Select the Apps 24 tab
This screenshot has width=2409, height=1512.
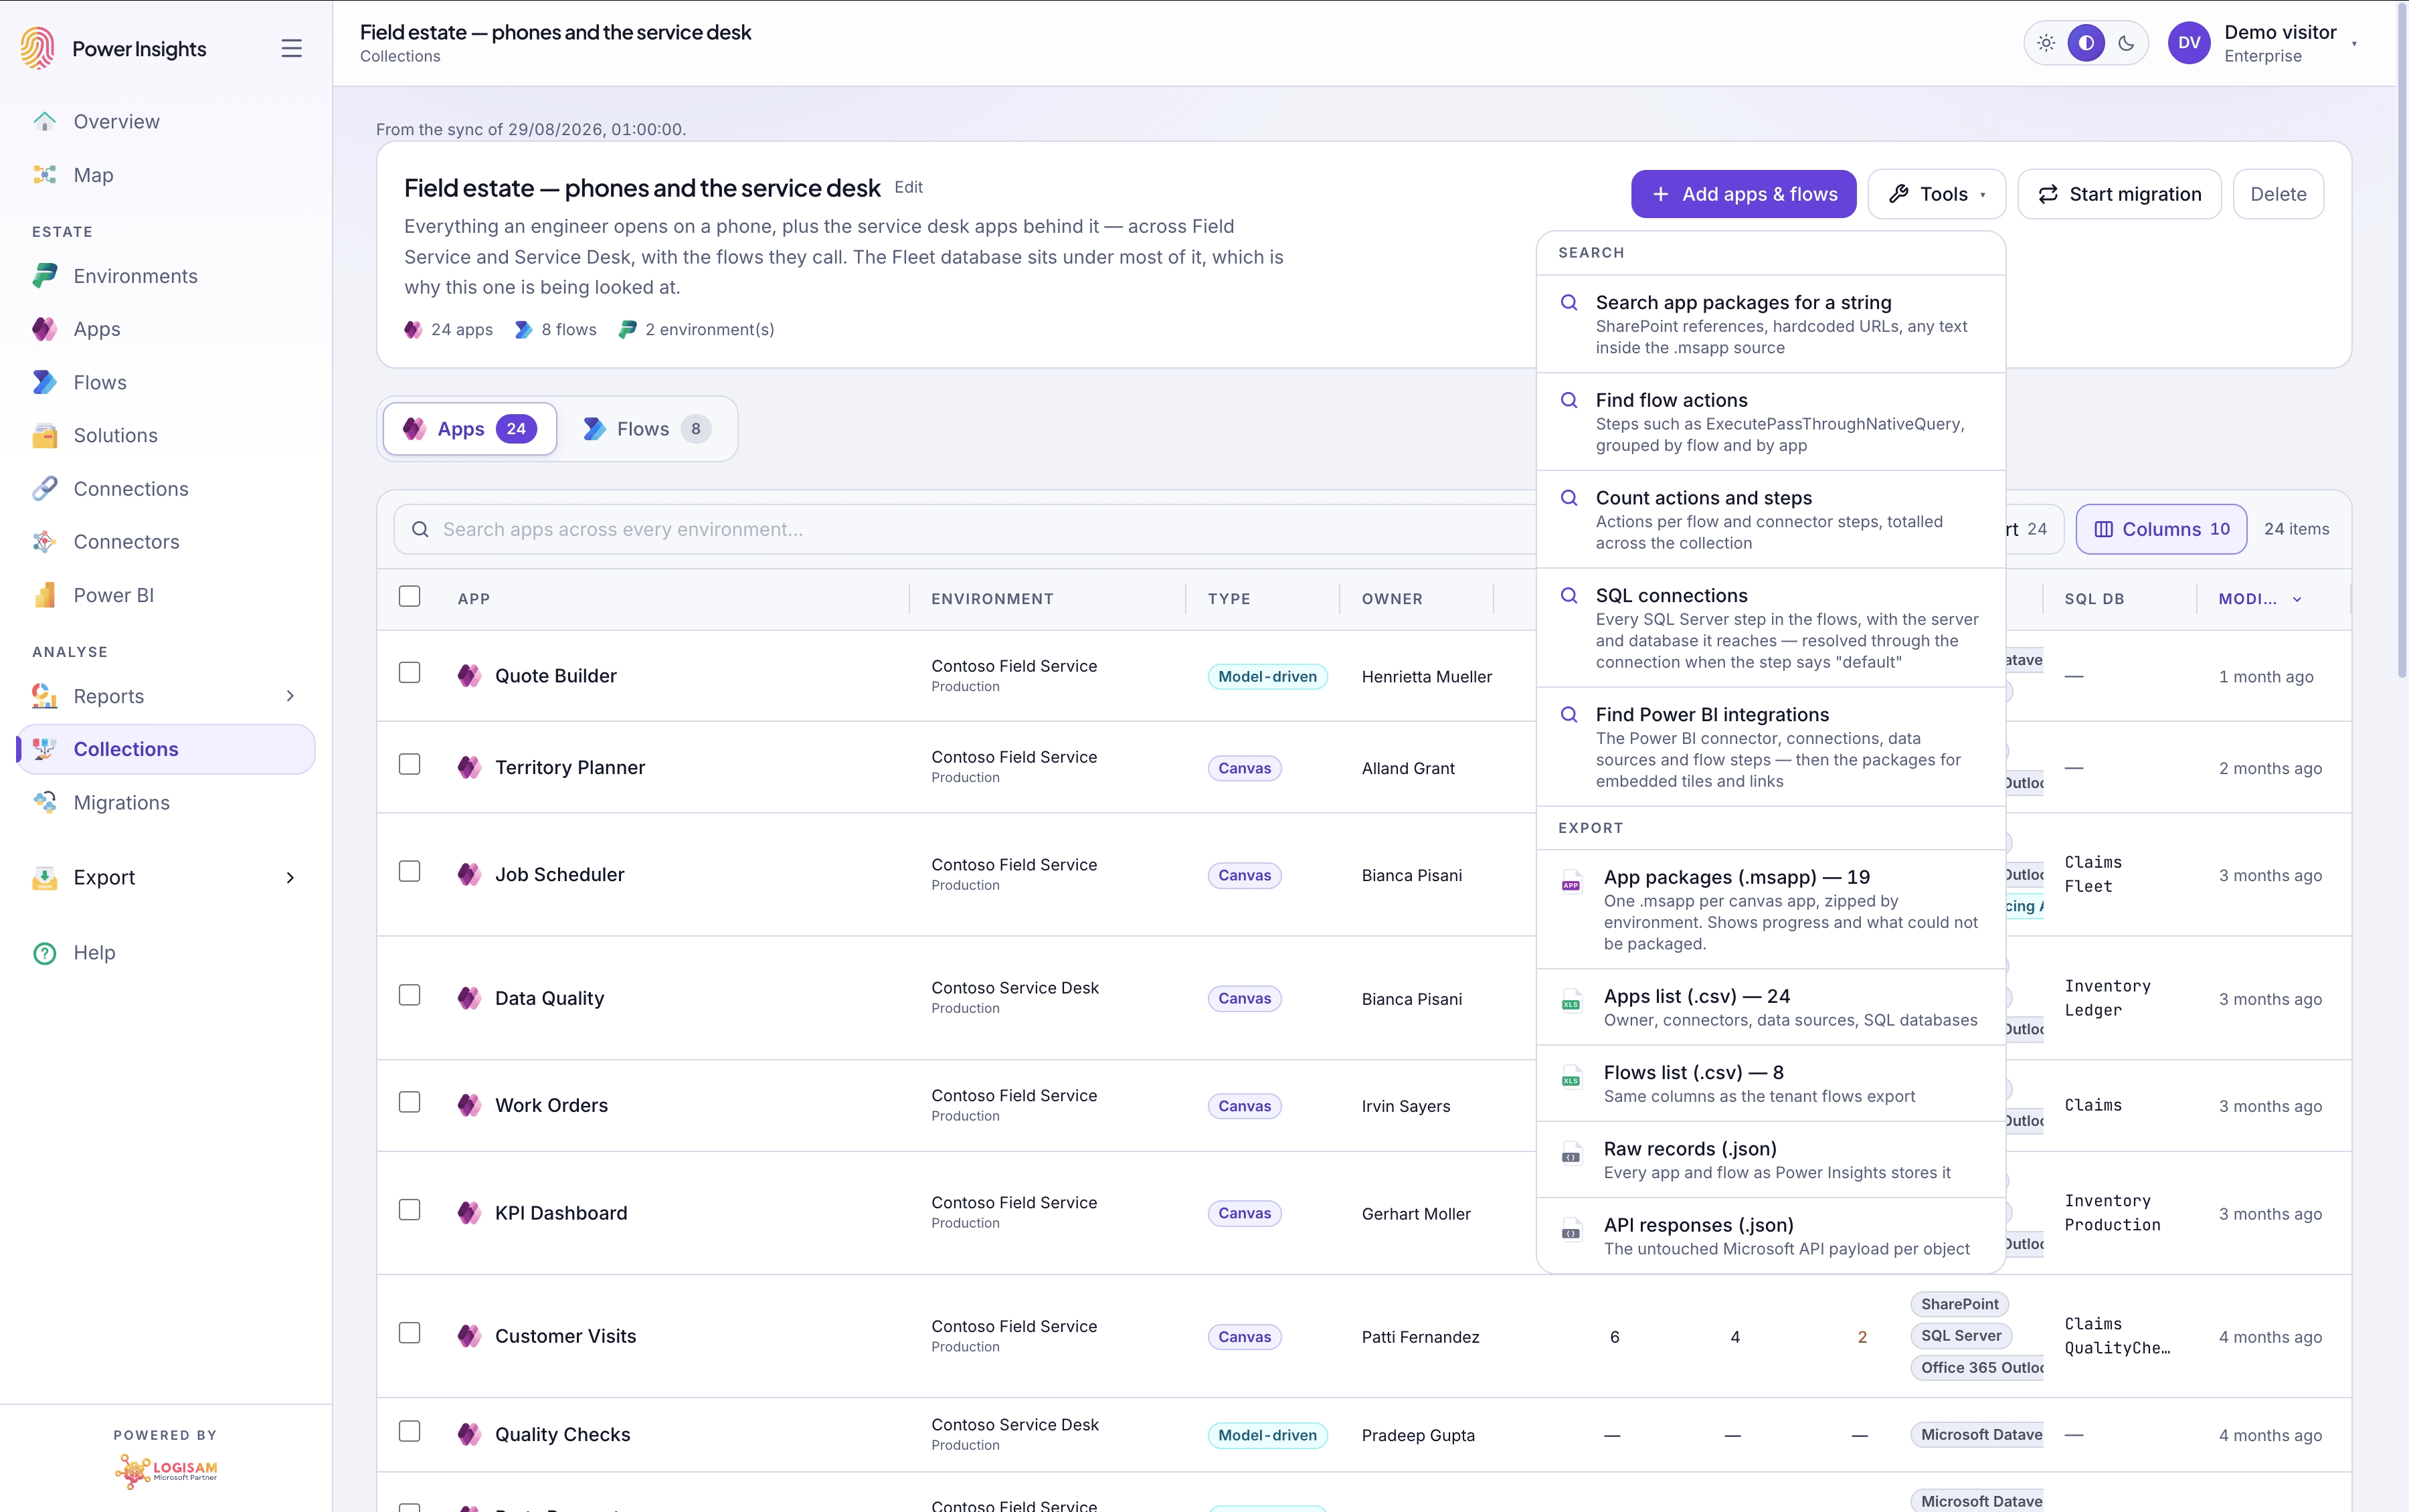point(470,429)
